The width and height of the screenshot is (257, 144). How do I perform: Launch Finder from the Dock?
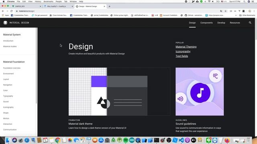8,140
